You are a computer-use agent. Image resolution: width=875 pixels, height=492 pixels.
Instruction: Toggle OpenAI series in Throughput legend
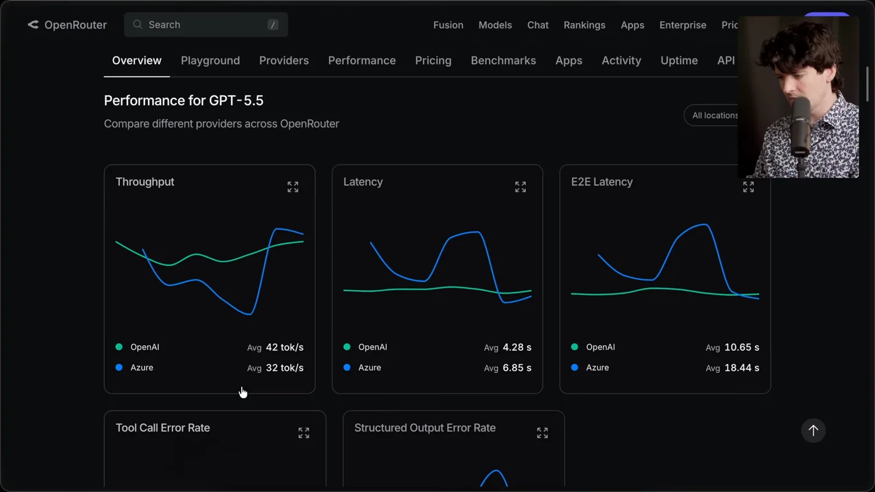click(138, 347)
